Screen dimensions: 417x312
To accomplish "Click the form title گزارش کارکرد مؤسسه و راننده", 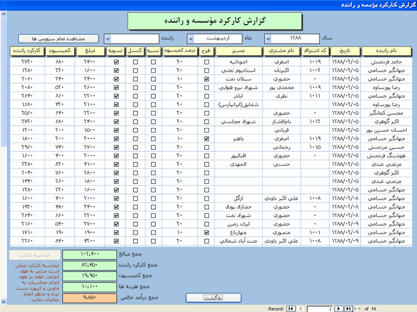I will click(x=215, y=21).
